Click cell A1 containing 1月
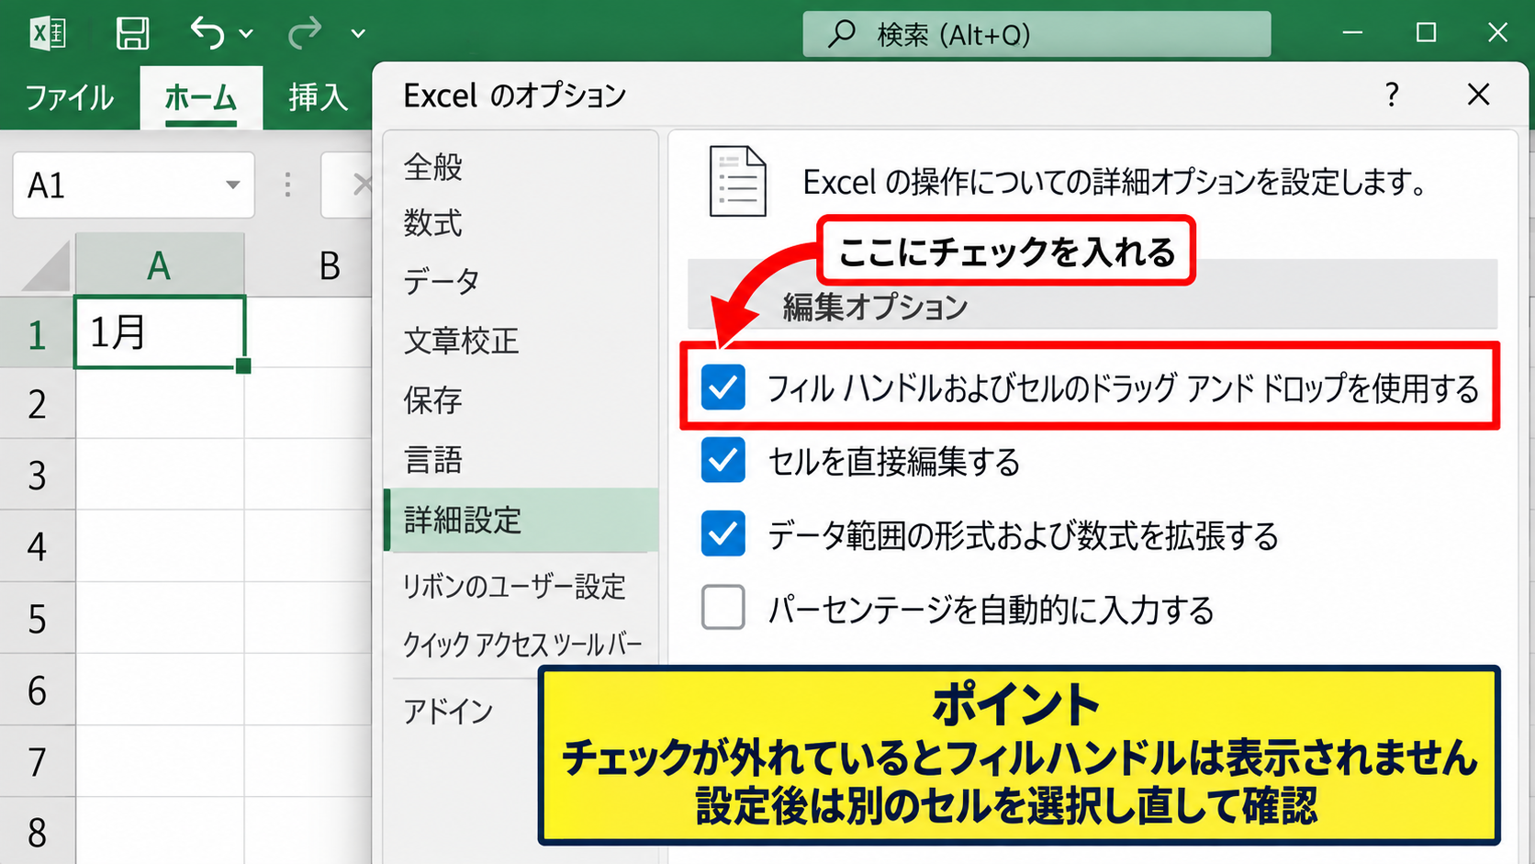This screenshot has height=864, width=1535. [x=160, y=332]
